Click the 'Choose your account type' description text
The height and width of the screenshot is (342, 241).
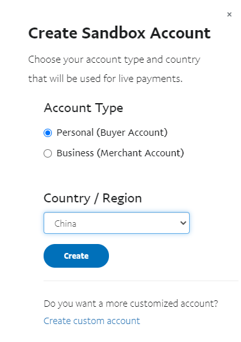(x=114, y=60)
